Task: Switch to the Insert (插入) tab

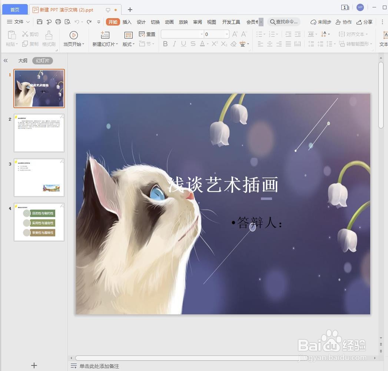Action: coord(127,22)
